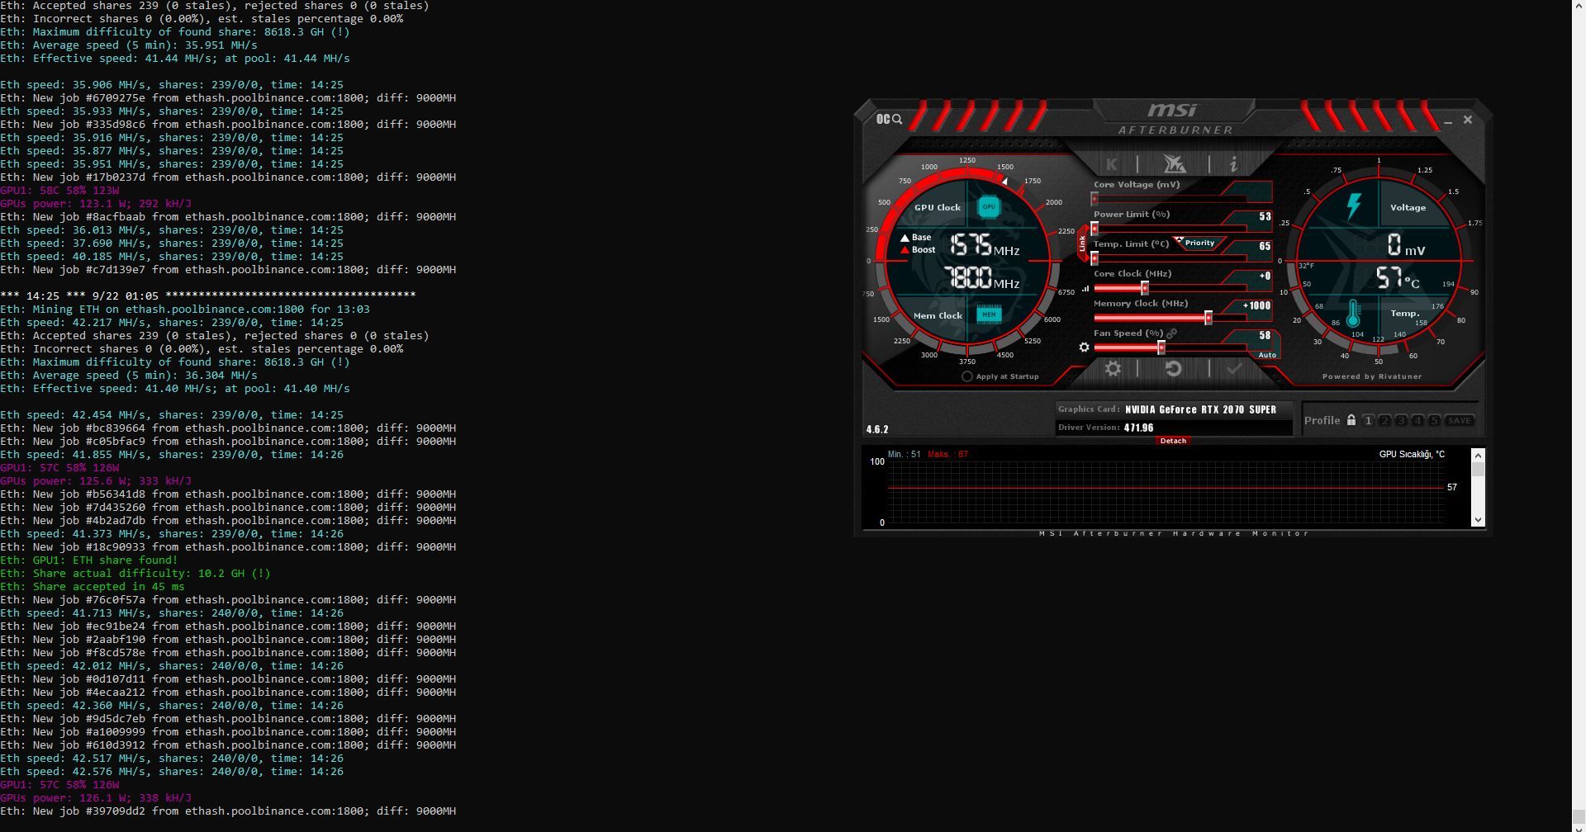Select profile slot 5
The height and width of the screenshot is (832, 1586).
1434,421
